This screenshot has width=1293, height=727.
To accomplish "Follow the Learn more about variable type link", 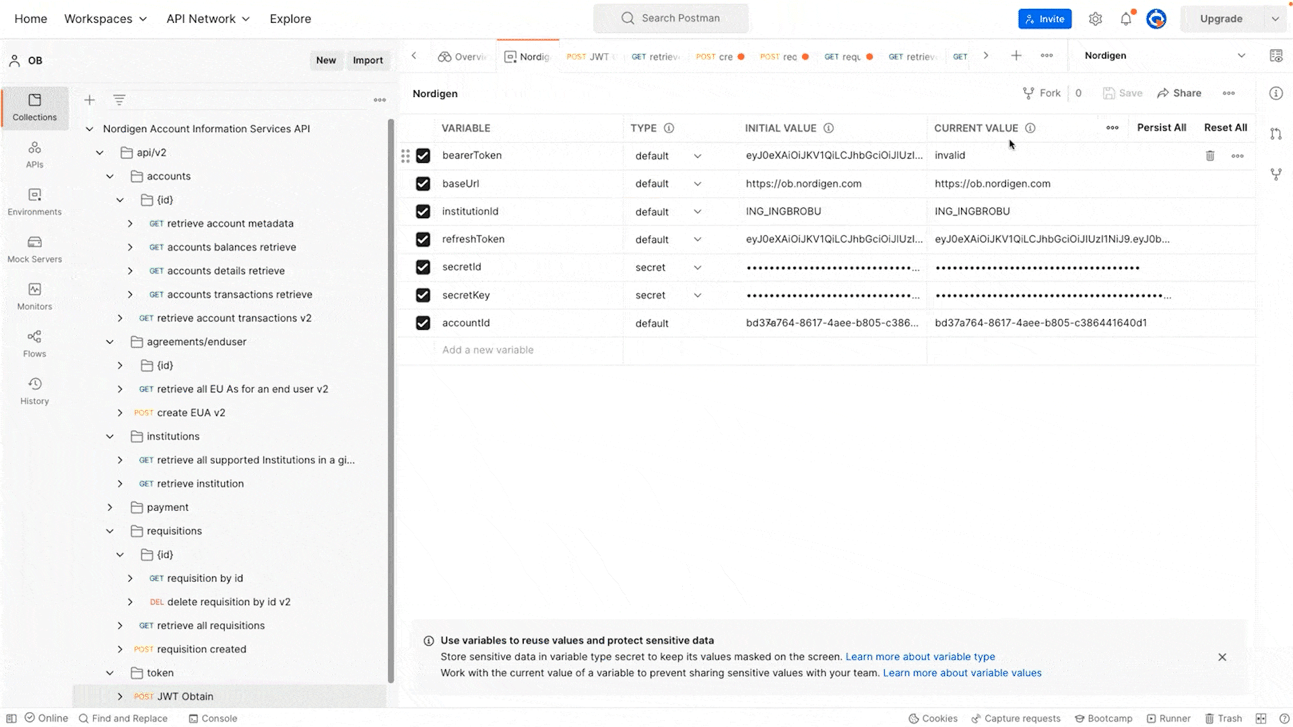I will click(920, 657).
